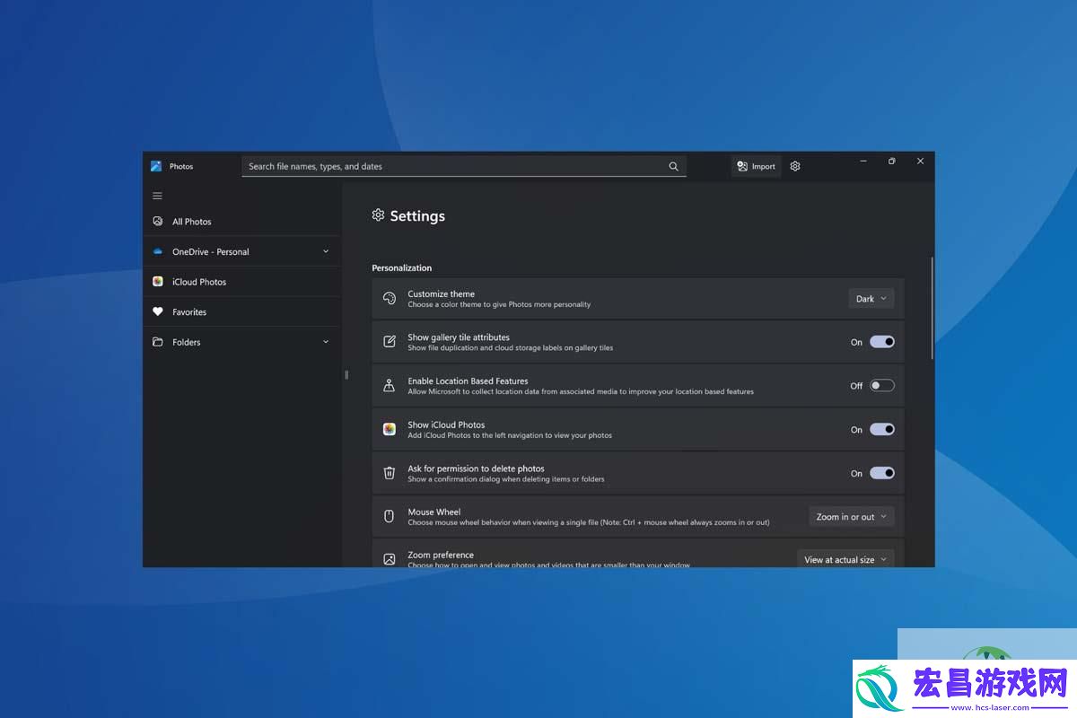The width and height of the screenshot is (1077, 718).
Task: Go to Favorites in navigation
Action: pos(242,312)
